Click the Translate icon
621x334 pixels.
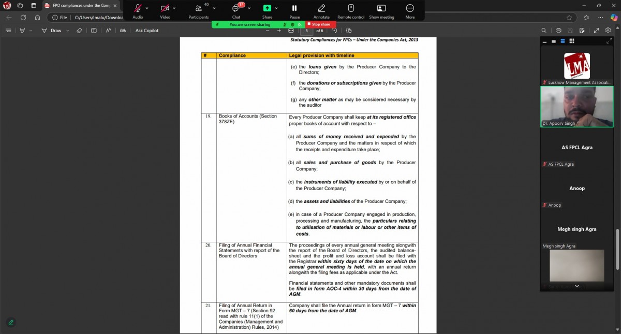[x=123, y=31]
